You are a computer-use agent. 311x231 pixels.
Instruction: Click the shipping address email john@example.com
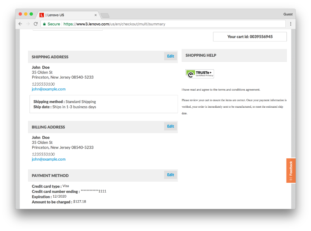49,89
